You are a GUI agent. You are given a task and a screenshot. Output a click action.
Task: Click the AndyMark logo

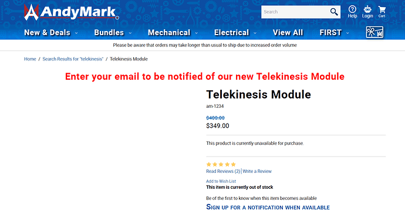click(x=72, y=12)
